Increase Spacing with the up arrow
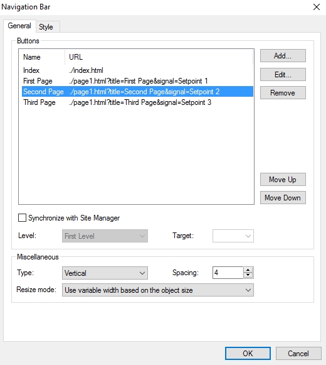This screenshot has width=326, height=365. (248, 270)
